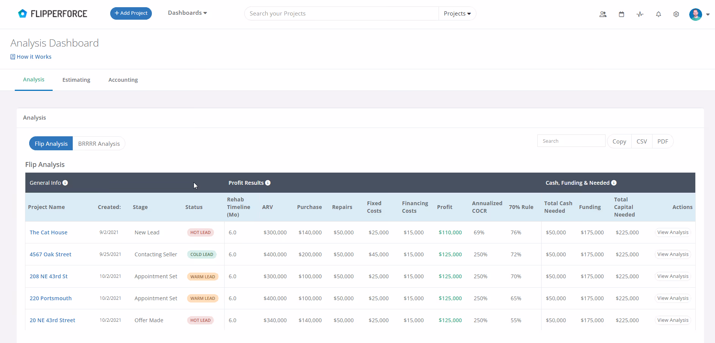View Analysis for 208 NE 43rd St
Screen dimensions: 715x343
(x=673, y=276)
